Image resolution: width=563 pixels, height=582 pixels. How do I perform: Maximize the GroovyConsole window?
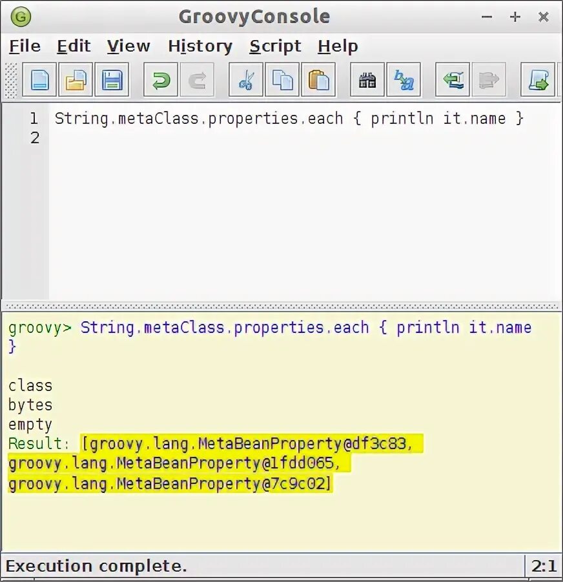[x=515, y=17]
